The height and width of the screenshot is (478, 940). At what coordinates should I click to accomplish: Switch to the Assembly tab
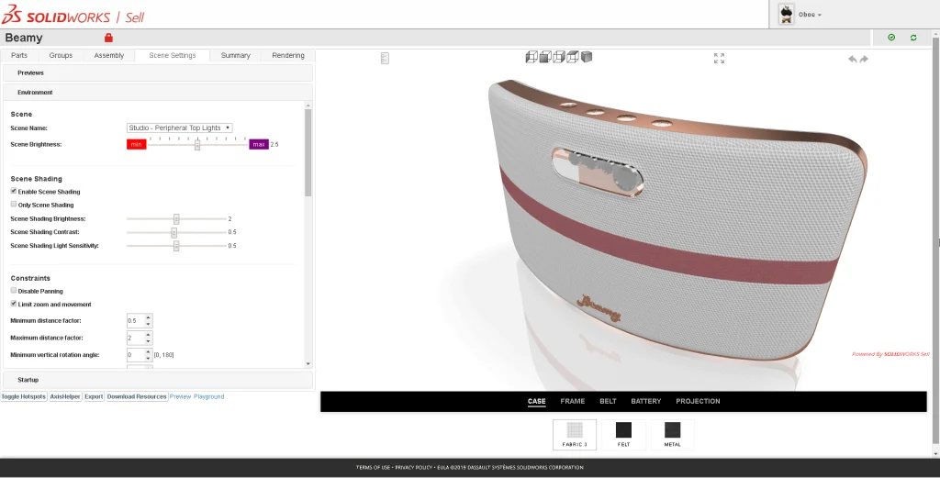tap(109, 55)
